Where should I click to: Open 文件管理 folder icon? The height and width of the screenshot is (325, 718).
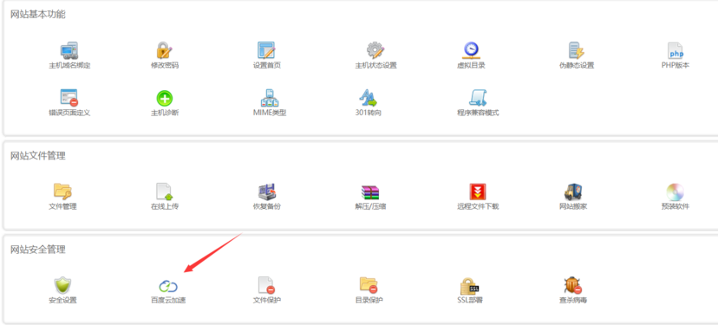(x=62, y=192)
